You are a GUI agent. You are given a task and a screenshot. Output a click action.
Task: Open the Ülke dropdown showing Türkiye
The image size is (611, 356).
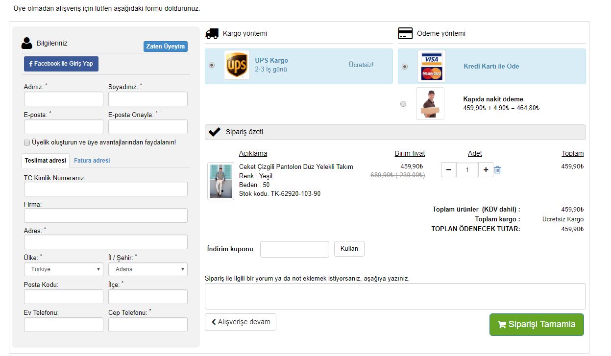click(64, 269)
